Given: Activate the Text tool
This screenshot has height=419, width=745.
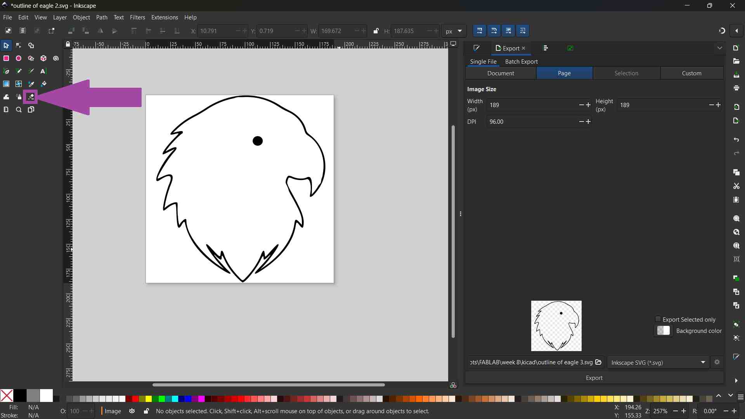Looking at the screenshot, I should (x=43, y=71).
